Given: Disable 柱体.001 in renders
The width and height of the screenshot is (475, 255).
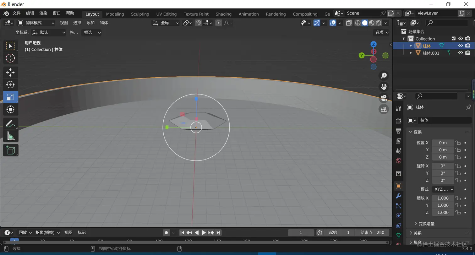Looking at the screenshot, I should [468, 53].
